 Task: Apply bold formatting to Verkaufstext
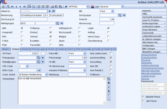tap(109, 83)
